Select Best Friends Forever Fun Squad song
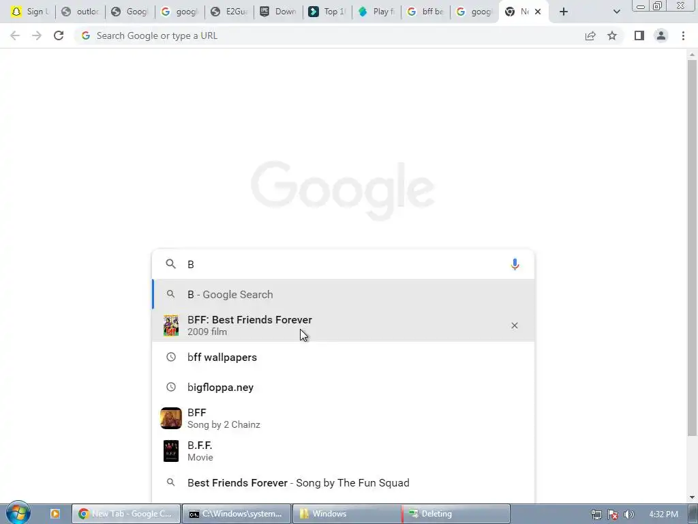 point(343,482)
